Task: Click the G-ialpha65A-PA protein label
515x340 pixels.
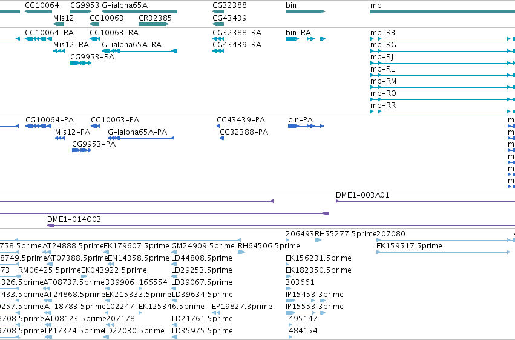Action: tap(137, 132)
